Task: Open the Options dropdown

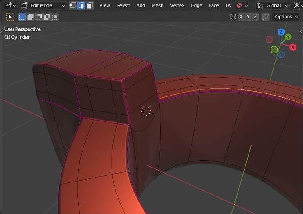Action: coord(286,17)
